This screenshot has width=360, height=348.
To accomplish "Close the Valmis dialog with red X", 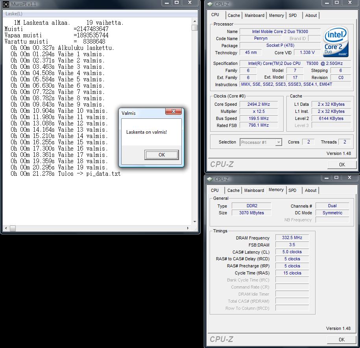I will pyautogui.click(x=174, y=111).
